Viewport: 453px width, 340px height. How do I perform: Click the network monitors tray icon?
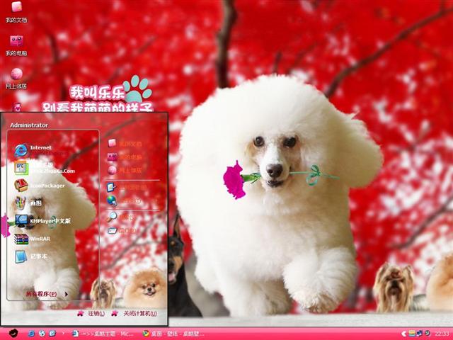coord(420,334)
